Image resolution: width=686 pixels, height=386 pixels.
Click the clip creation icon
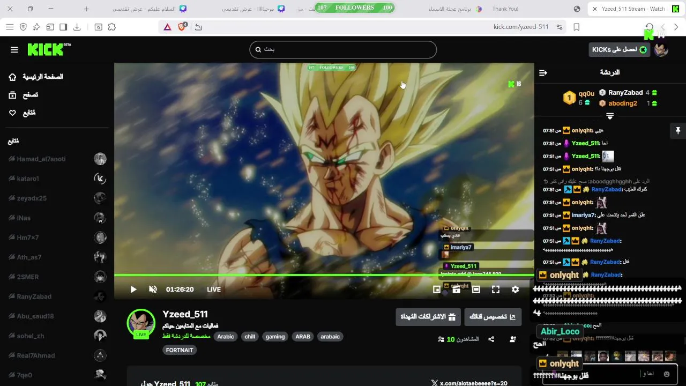(457, 289)
